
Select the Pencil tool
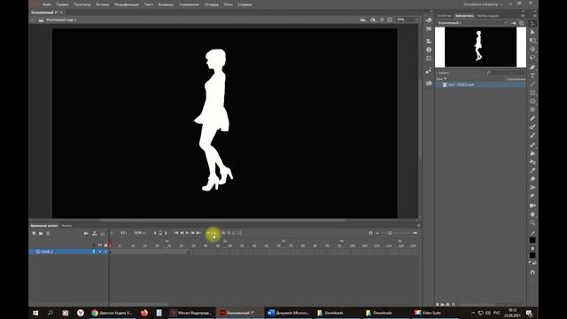[x=532, y=118]
